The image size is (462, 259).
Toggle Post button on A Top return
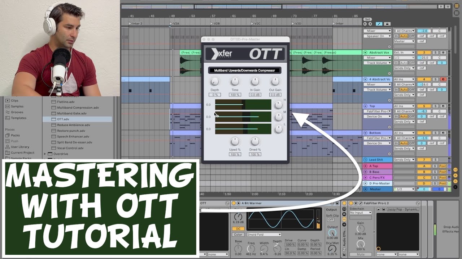pyautogui.click(x=443, y=166)
